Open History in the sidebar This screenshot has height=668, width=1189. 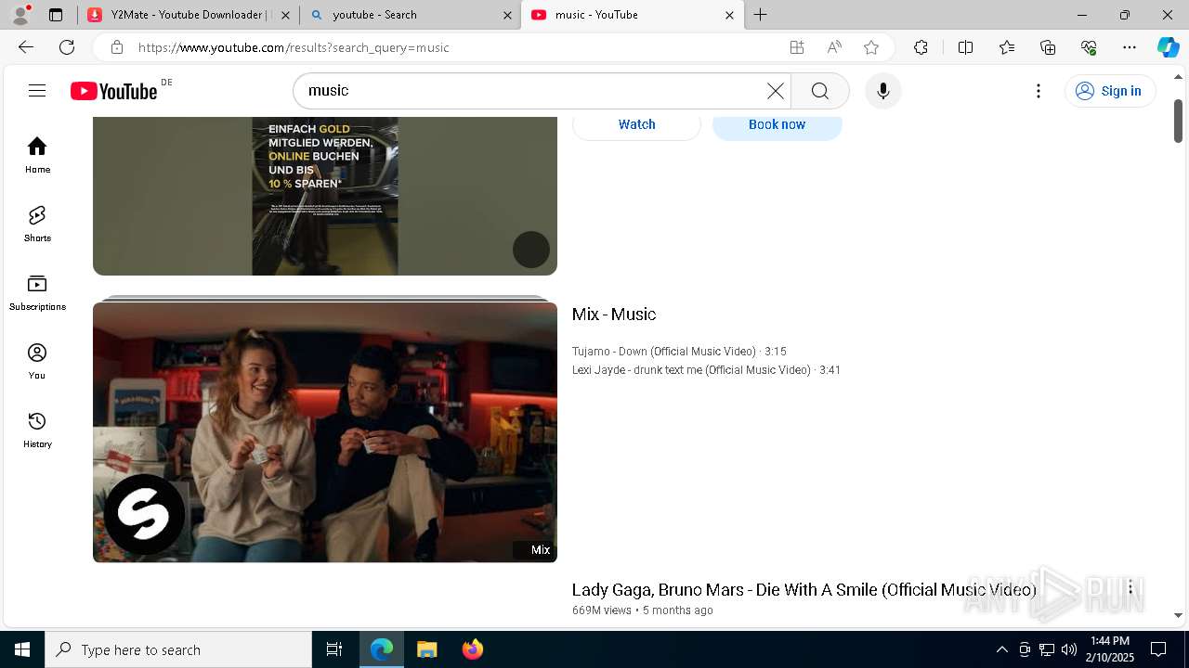point(37,430)
